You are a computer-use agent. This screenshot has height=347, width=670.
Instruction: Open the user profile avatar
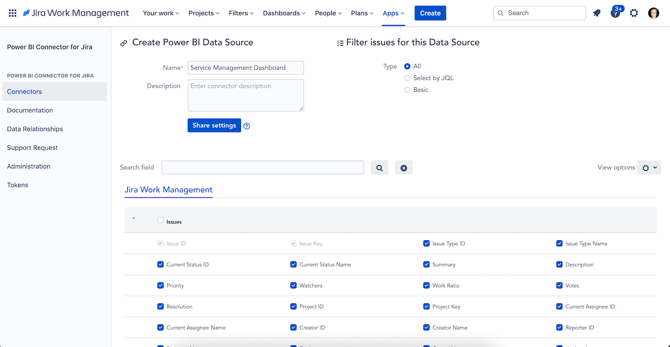pyautogui.click(x=653, y=13)
